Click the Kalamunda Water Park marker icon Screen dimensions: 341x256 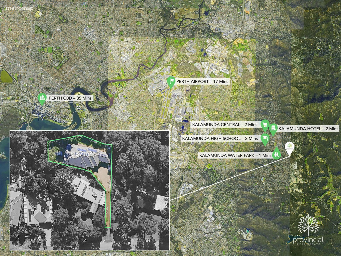[276, 154]
